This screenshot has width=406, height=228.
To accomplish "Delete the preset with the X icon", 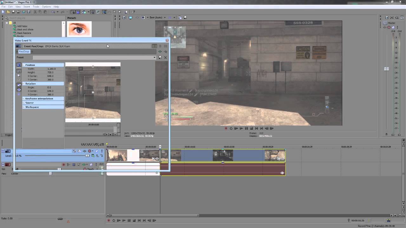I will 165,57.
